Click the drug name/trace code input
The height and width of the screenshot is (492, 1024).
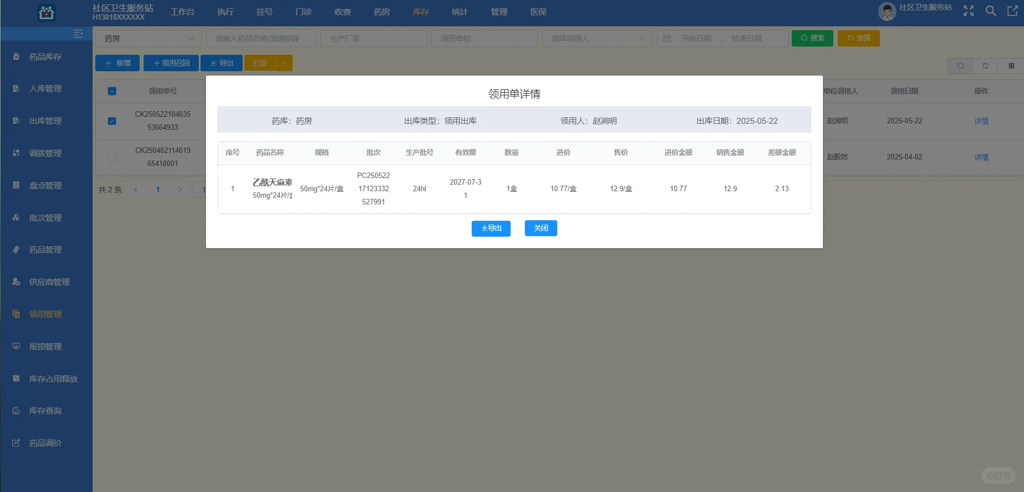[x=261, y=38]
